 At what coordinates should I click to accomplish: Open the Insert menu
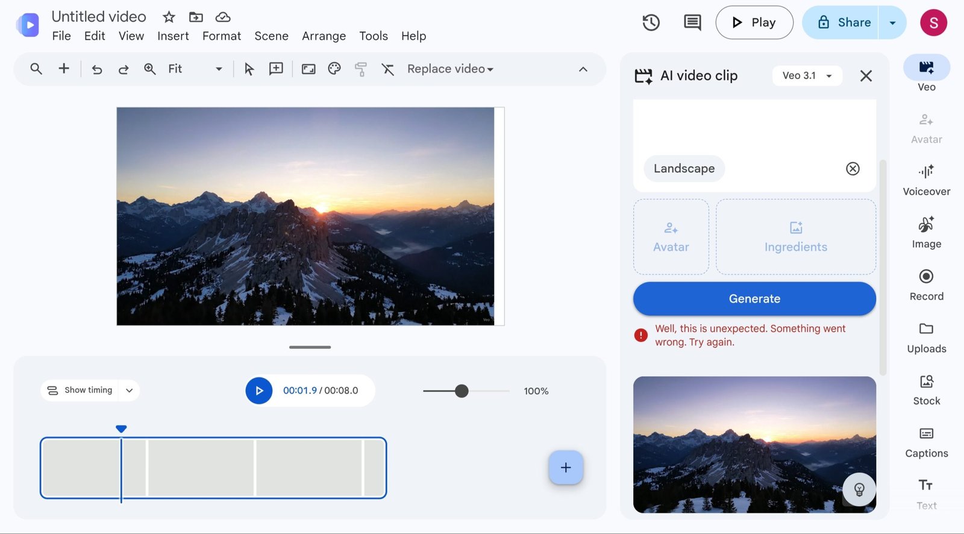tap(173, 36)
